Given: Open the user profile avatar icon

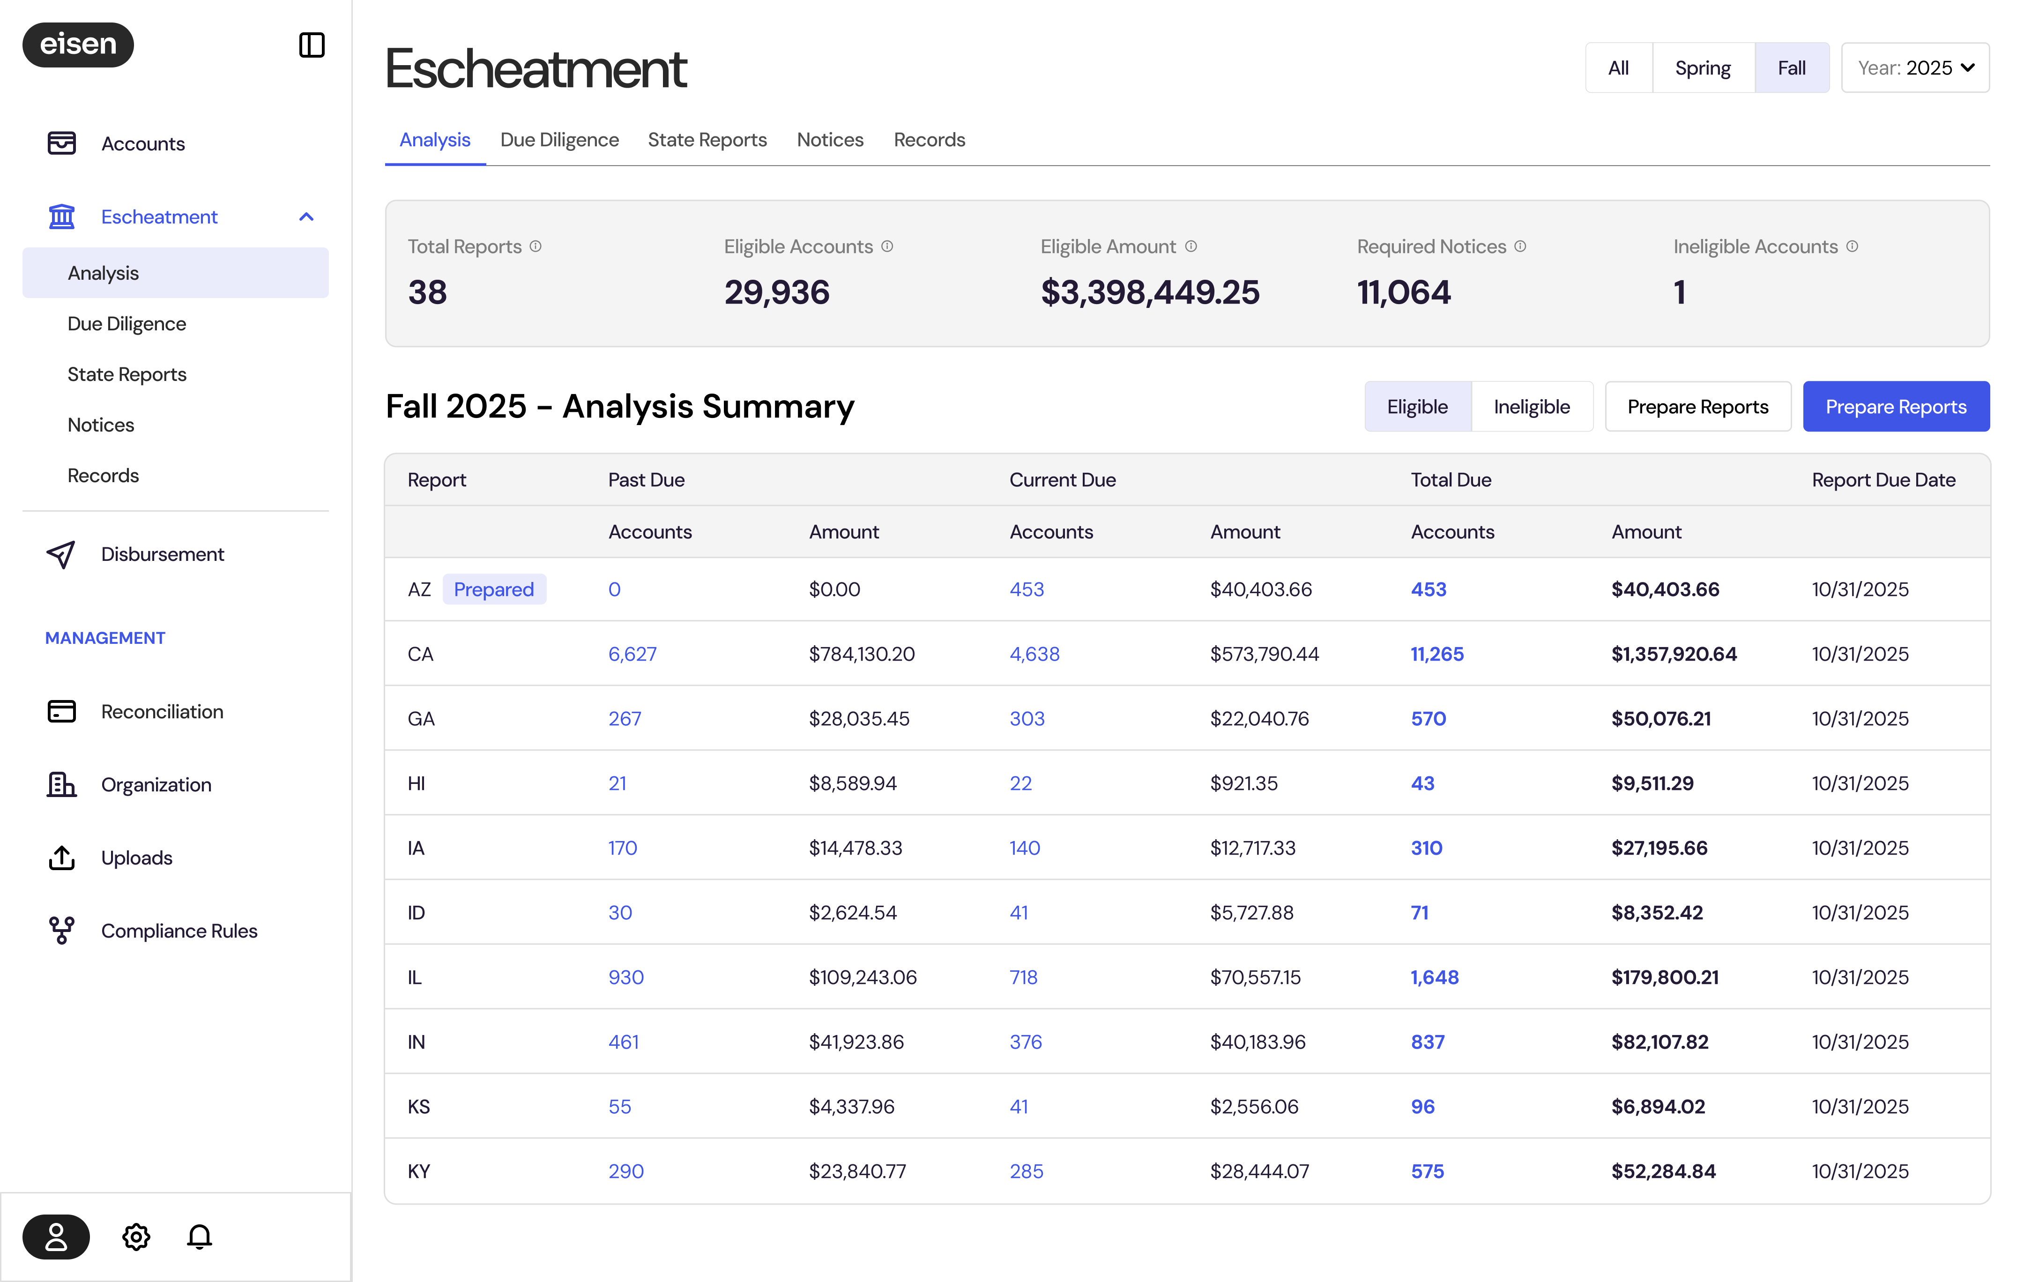Looking at the screenshot, I should tap(55, 1237).
